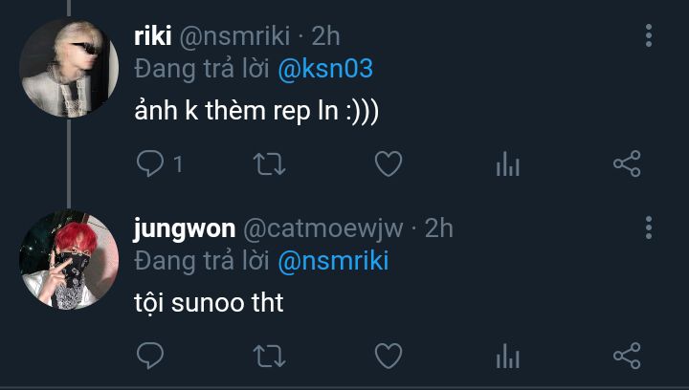The image size is (689, 390).
Task: Open more options for jungwon's tweet
Action: tap(649, 227)
